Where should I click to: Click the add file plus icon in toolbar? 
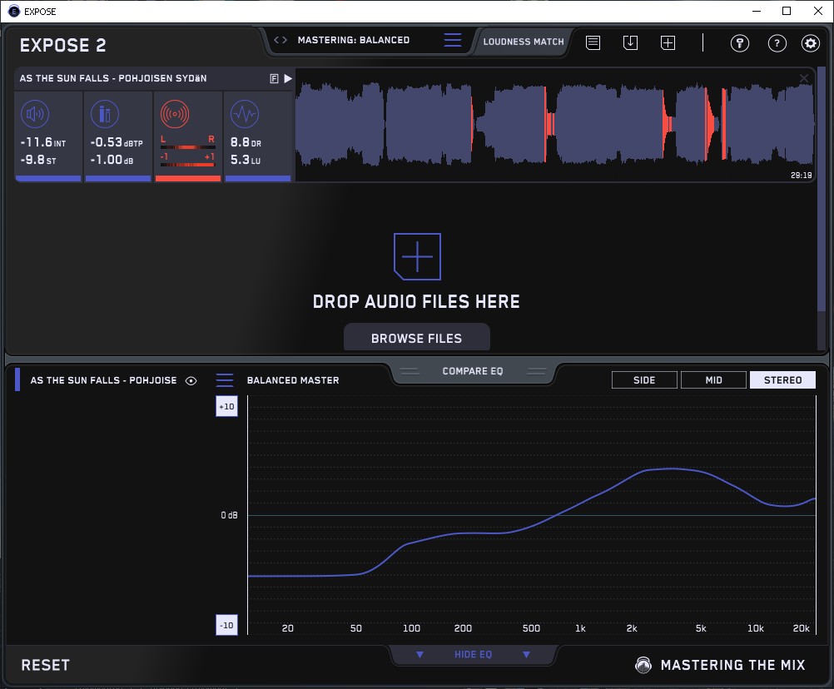coord(668,42)
